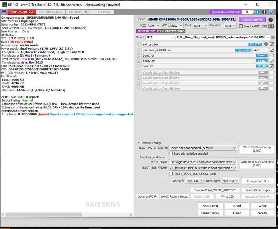Uncheck the rpmb.bin row checkbox
This screenshot has width=278, height=229.
[272, 66]
